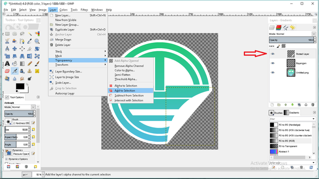Open the Undo History tab icon

click(293, 28)
